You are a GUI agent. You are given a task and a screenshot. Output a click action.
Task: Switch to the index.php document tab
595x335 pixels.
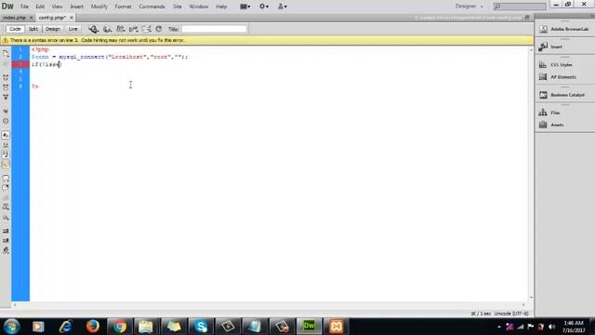(15, 18)
